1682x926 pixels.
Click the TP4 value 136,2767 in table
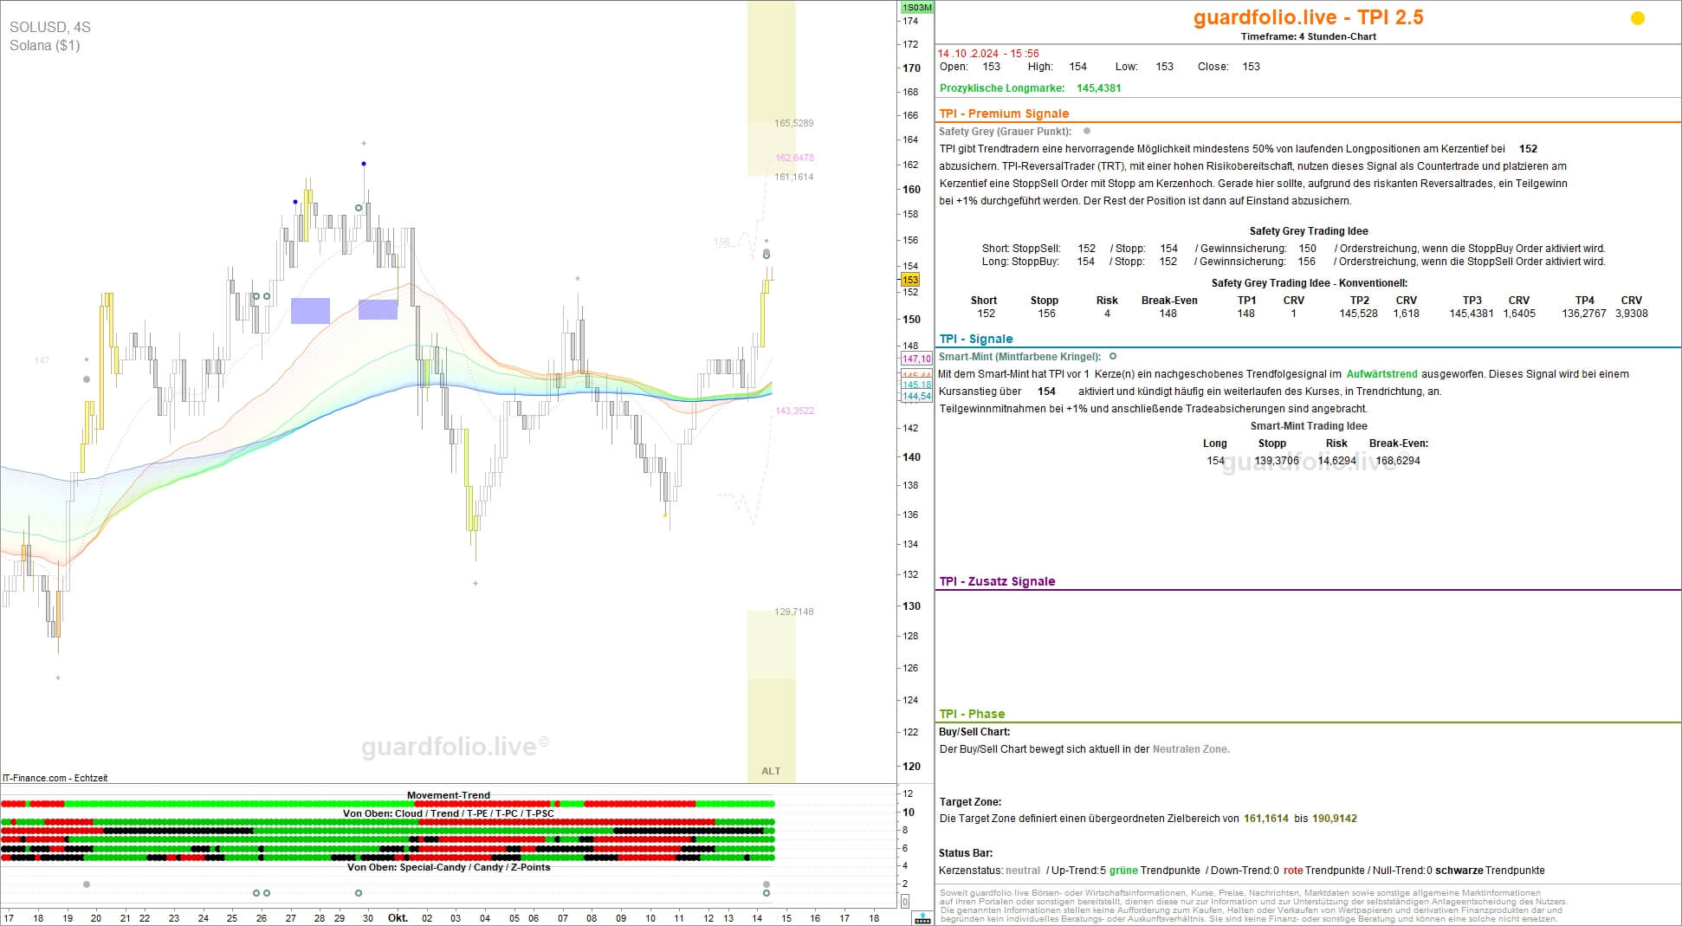(1584, 314)
